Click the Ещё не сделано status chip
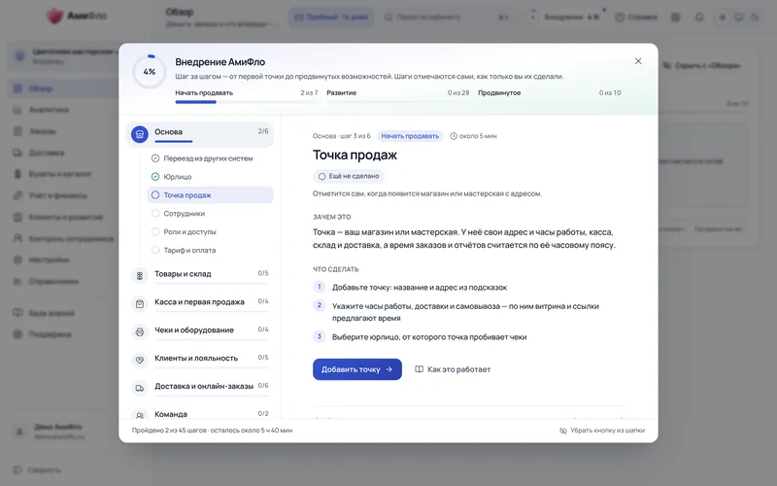The height and width of the screenshot is (486, 777). tap(349, 176)
